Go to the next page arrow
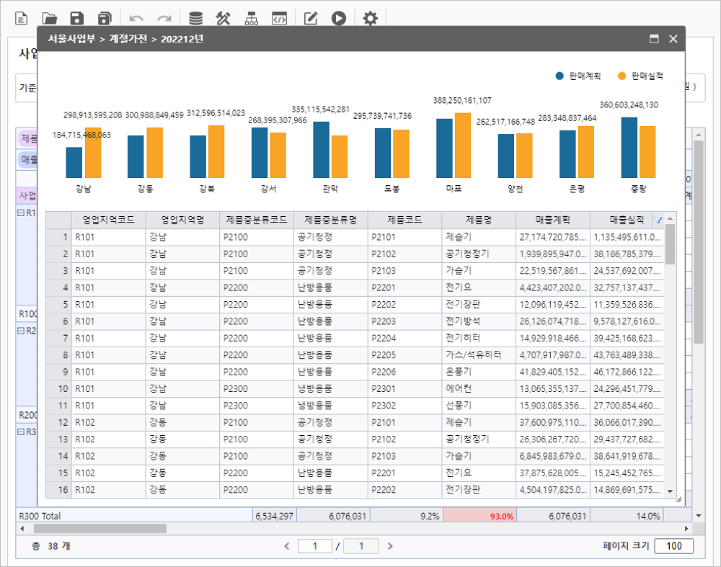 [390, 546]
